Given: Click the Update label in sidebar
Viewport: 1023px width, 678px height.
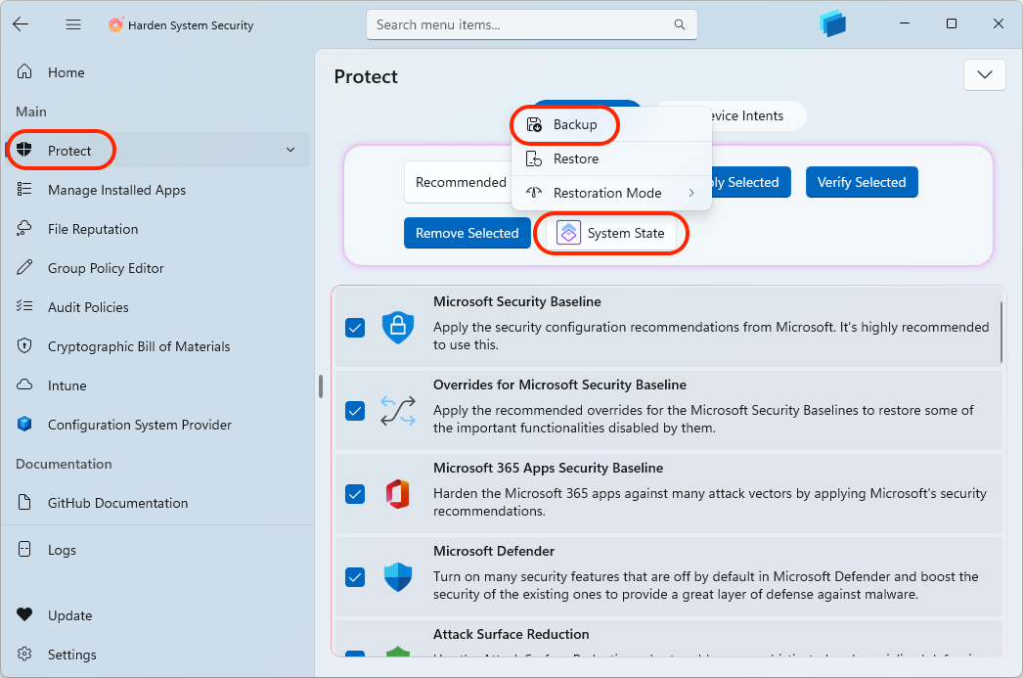Looking at the screenshot, I should (x=69, y=614).
